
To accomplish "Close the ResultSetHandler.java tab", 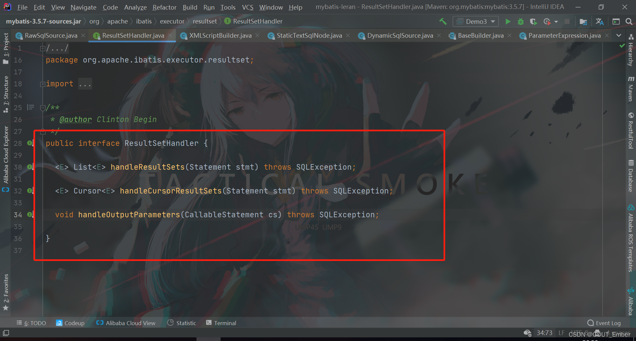I will click(x=170, y=35).
